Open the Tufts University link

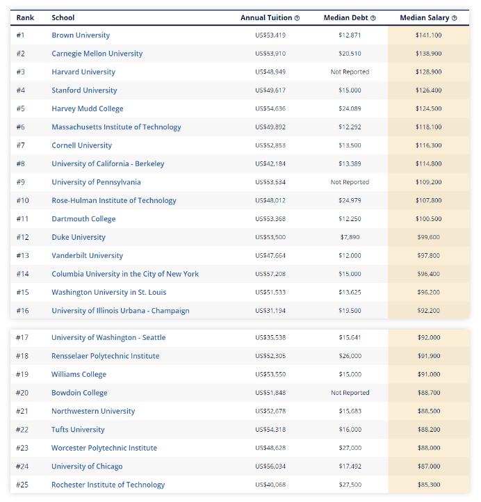click(78, 430)
